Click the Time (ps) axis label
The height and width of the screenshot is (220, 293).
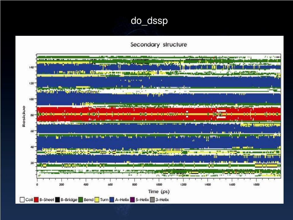pos(159,192)
